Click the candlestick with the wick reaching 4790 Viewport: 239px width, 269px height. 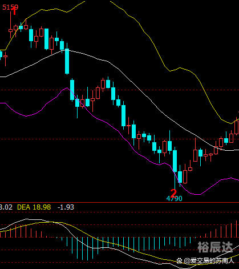[175, 161]
